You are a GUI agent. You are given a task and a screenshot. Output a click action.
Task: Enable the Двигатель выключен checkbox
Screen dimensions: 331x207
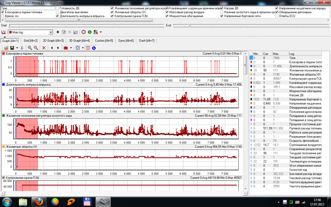[x=57, y=12]
